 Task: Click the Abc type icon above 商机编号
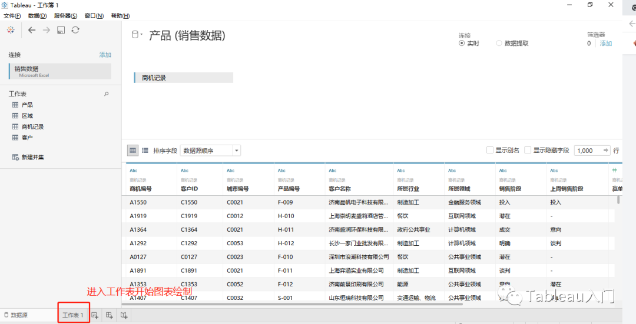[x=134, y=171]
